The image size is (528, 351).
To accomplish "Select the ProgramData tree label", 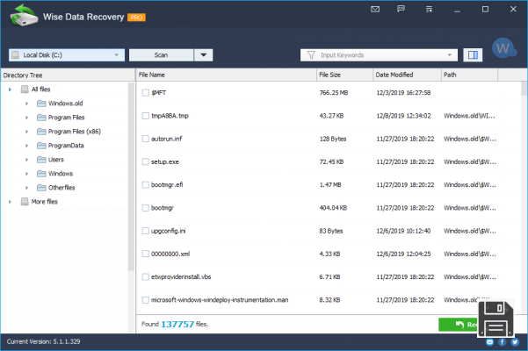I will click(66, 146).
